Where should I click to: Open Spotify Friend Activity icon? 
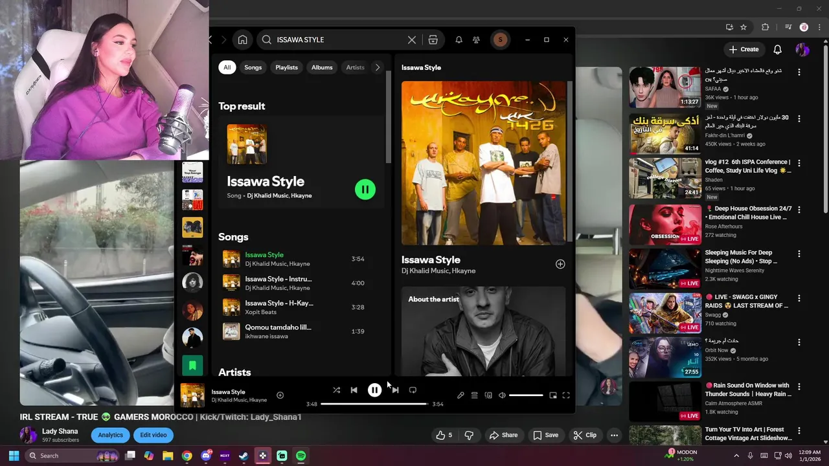pyautogui.click(x=476, y=39)
